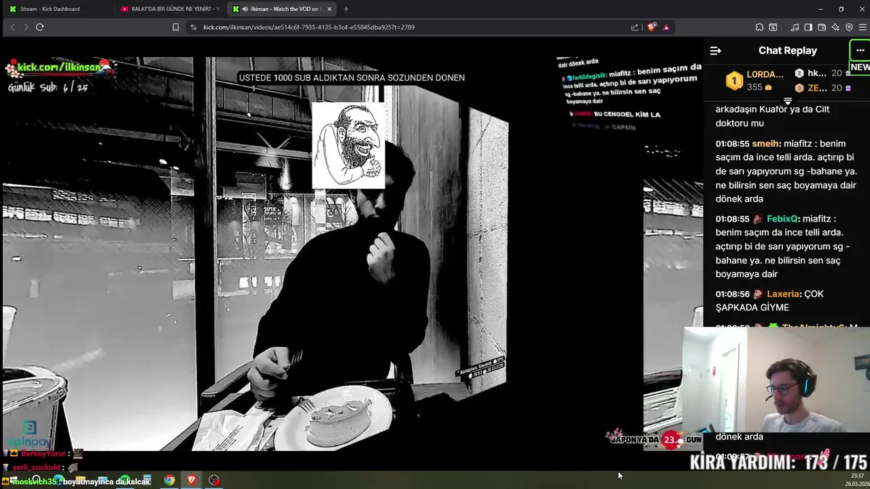Close the ilkinsan VOD browser tab
The width and height of the screenshot is (870, 489).
330,9
